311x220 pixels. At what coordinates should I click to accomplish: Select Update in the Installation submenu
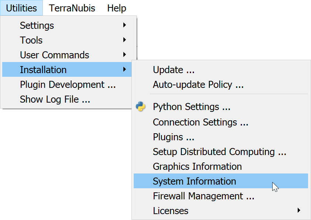(x=173, y=70)
